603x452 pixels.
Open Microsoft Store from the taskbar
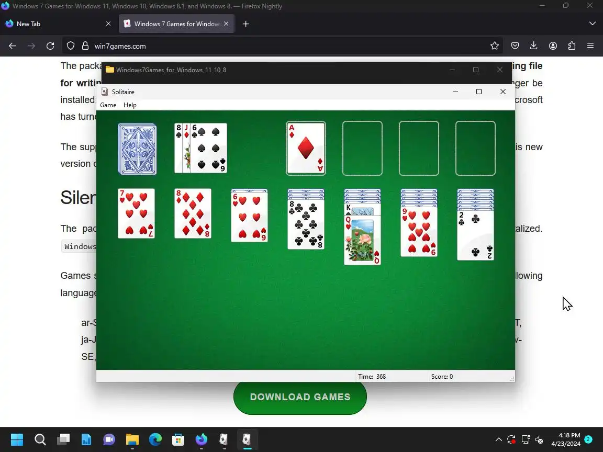(x=178, y=439)
